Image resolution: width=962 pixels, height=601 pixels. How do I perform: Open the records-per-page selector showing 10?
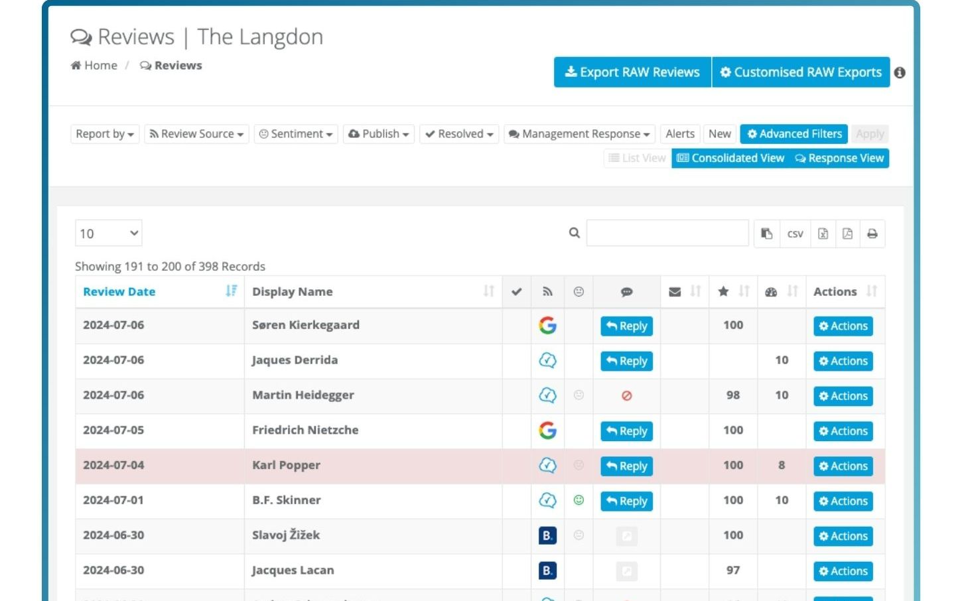pos(109,234)
